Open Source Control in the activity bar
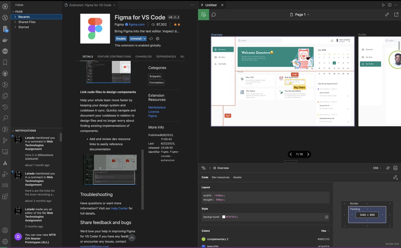 tap(5, 141)
